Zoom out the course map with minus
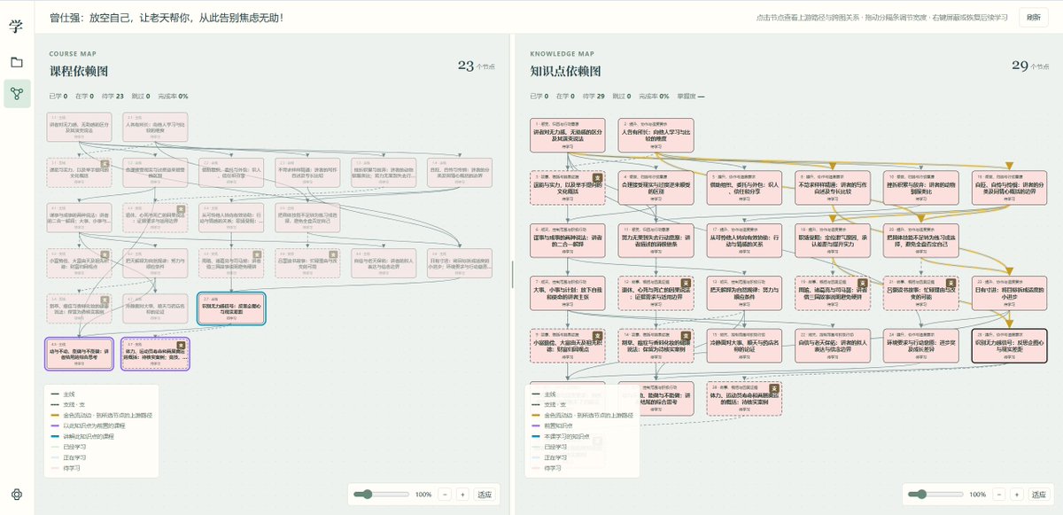Image resolution: width=1063 pixels, height=515 pixels. 445,494
